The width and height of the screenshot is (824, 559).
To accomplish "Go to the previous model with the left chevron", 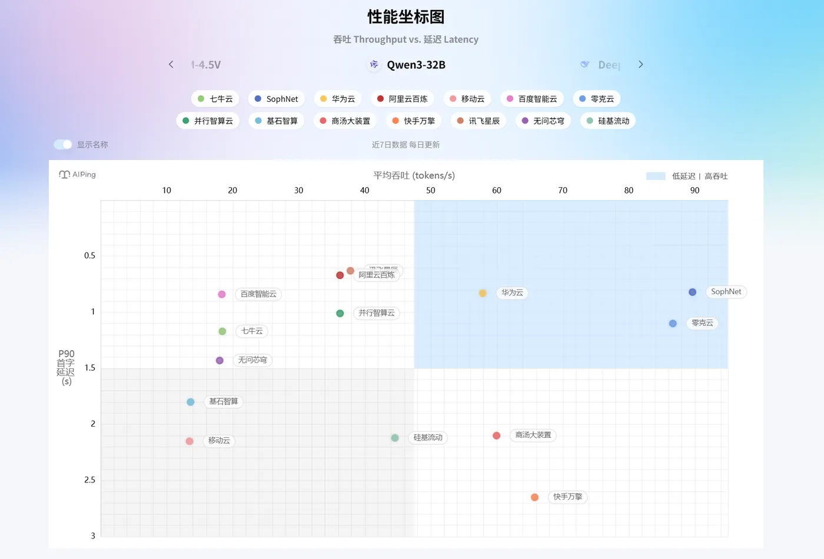I will 171,65.
